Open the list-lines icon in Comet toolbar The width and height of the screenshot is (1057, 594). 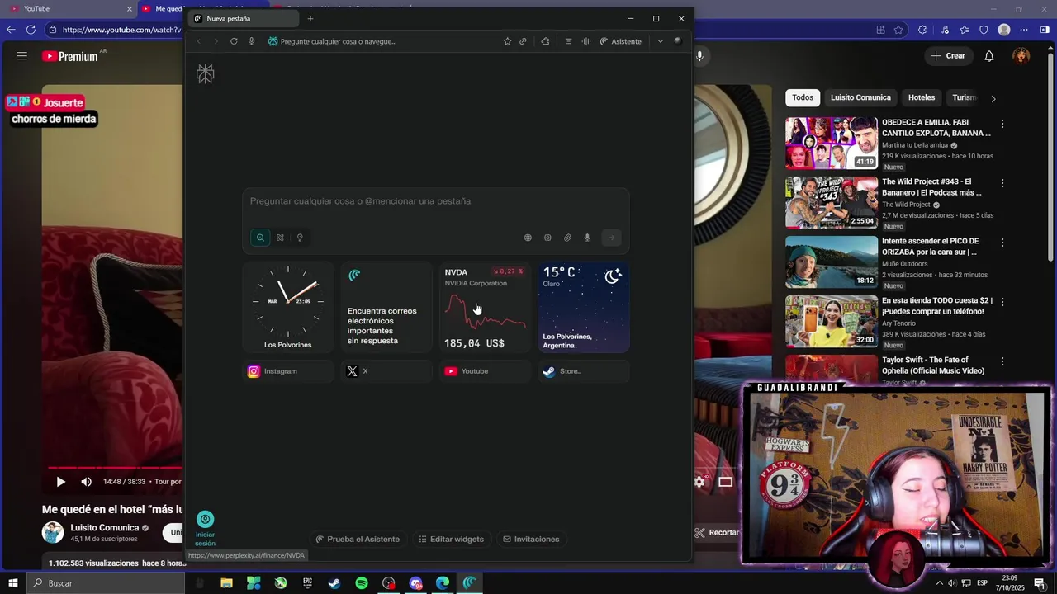point(568,41)
